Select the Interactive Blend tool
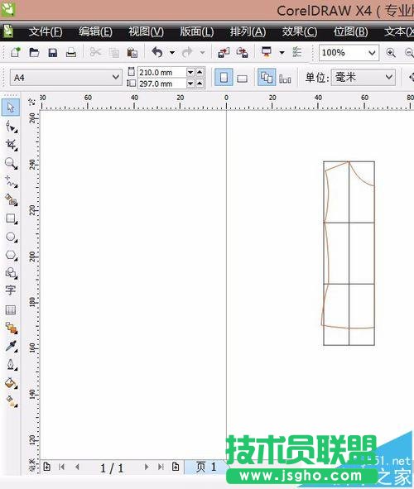Viewport: 414px width, 489px height. coord(12,328)
